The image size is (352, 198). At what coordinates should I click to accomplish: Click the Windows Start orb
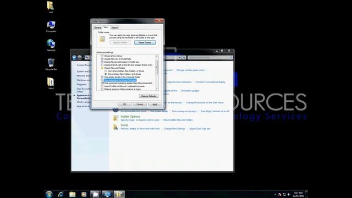49,194
